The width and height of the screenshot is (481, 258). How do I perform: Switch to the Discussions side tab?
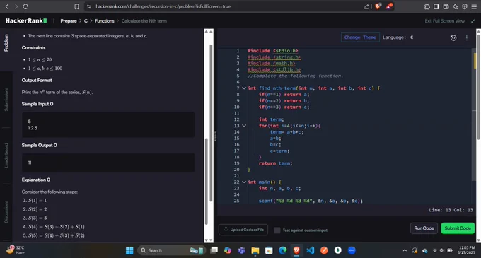[6, 212]
